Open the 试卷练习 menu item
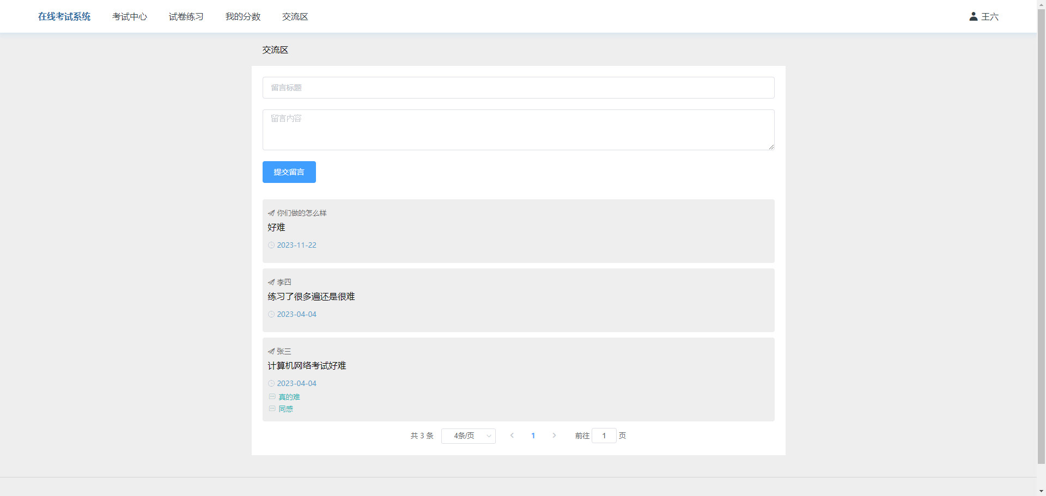Image resolution: width=1046 pixels, height=496 pixels. [186, 16]
